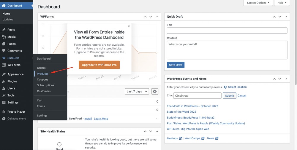Image resolution: width=297 pixels, height=150 pixels.
Task: Expand the Screen Options dropdown
Action: 258,3
